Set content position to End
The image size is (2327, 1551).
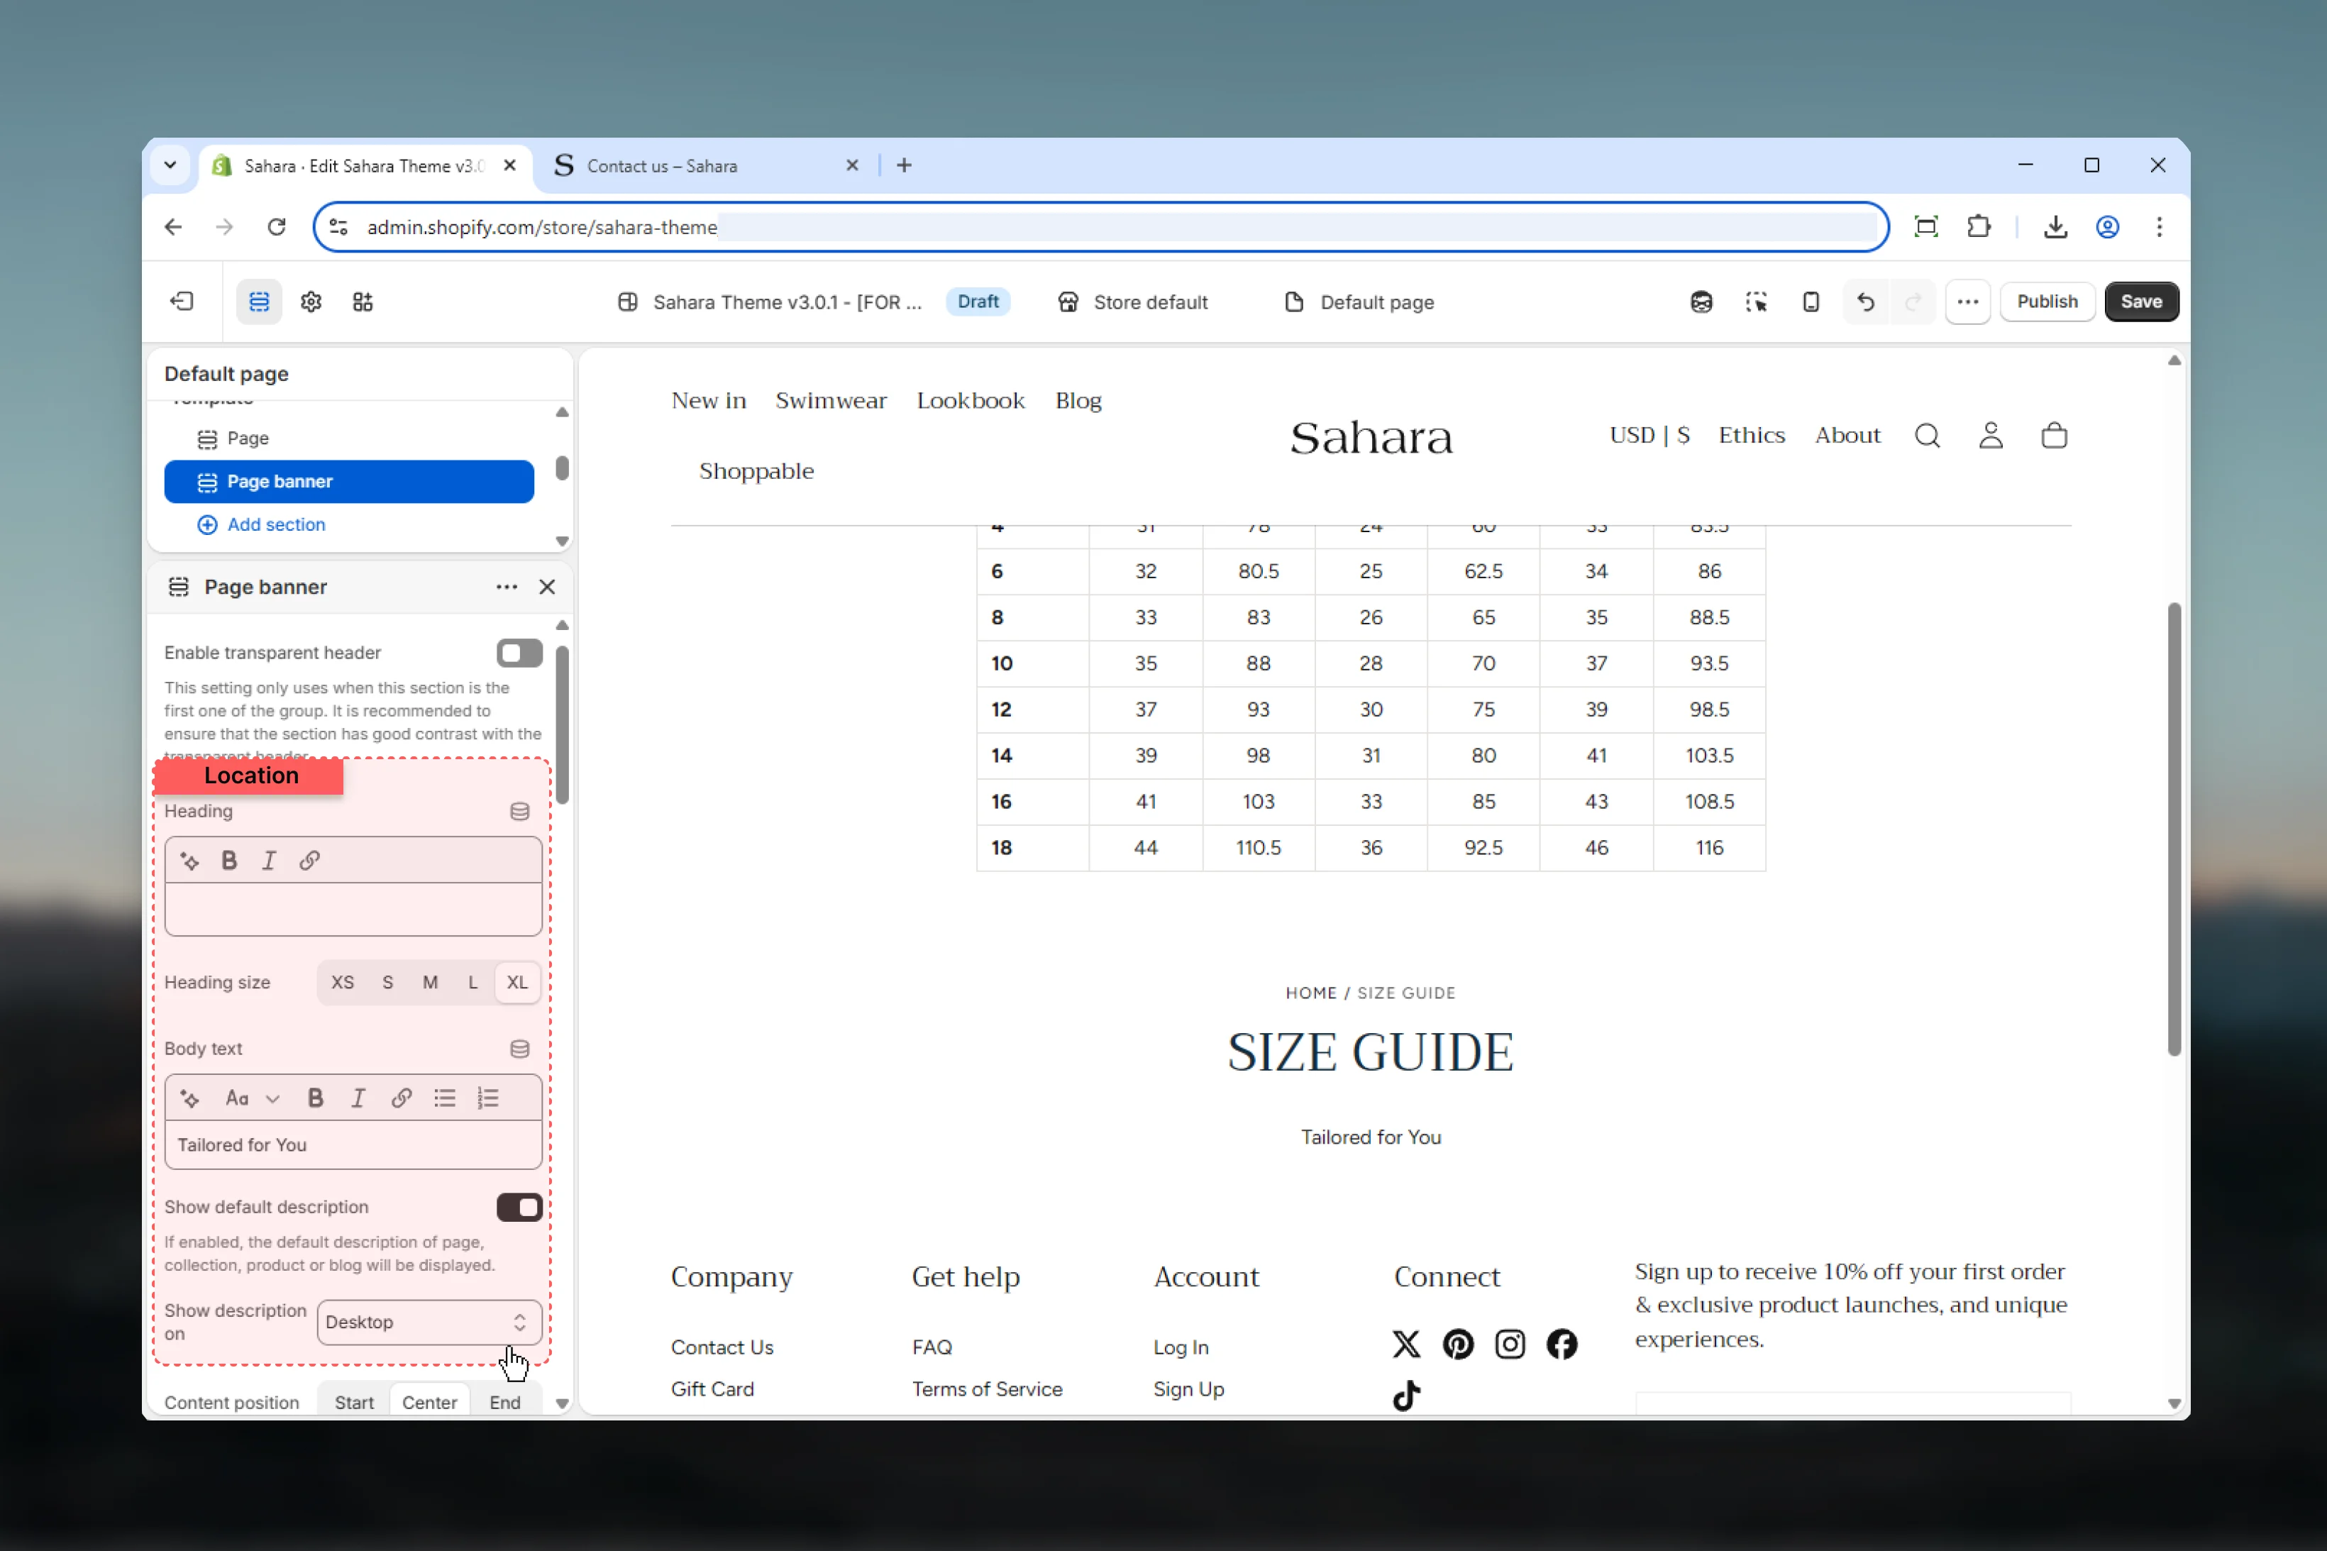504,1401
